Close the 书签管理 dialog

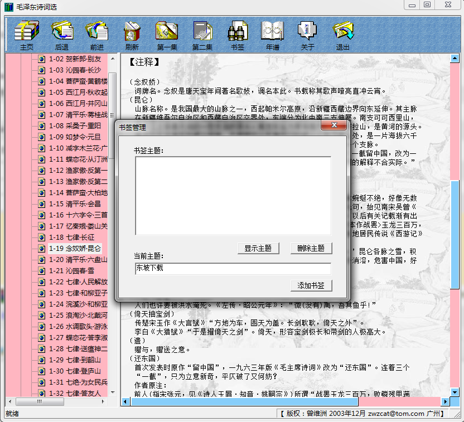tap(334, 125)
